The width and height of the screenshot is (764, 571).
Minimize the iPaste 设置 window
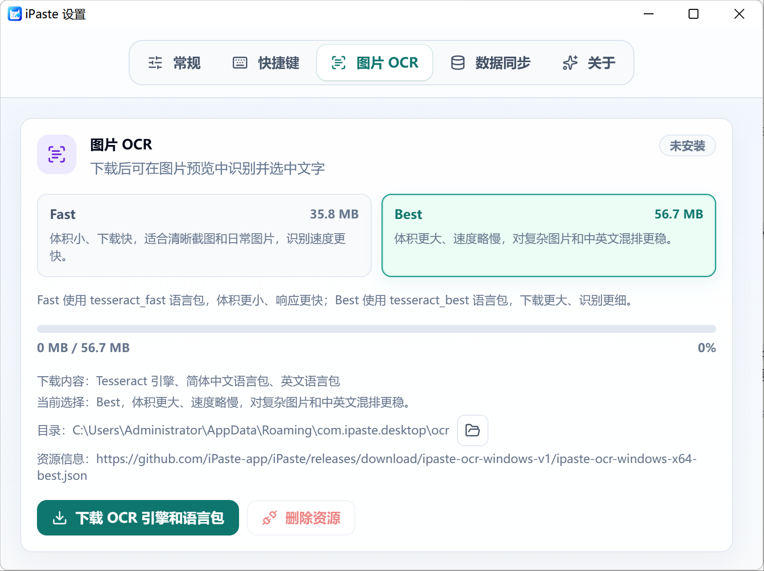click(x=649, y=14)
